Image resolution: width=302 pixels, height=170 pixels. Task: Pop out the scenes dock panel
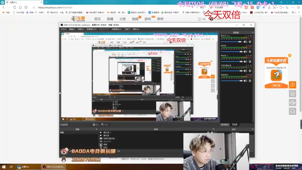[97, 129]
